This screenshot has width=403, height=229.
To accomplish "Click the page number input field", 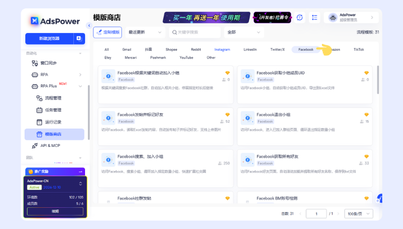I will click(x=316, y=213).
